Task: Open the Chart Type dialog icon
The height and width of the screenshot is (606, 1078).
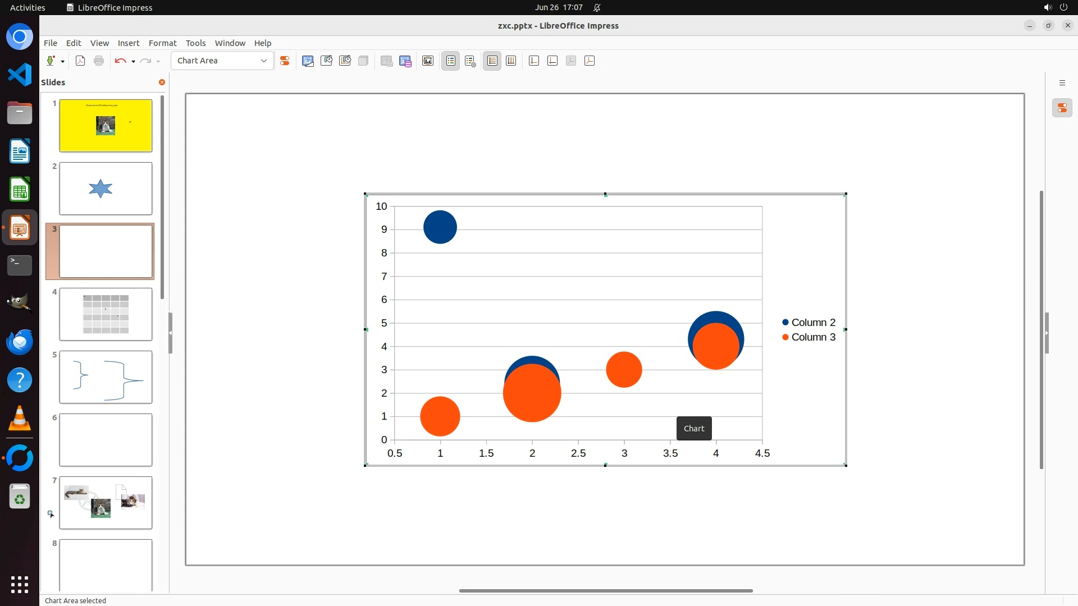Action: point(308,61)
